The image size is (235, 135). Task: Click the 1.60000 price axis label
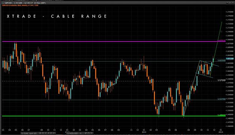tap(230, 71)
